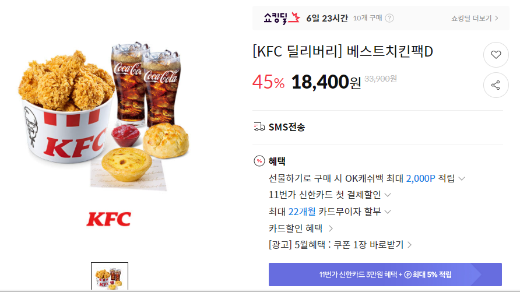Click the 쇼킹딜 logo icon

[282, 18]
